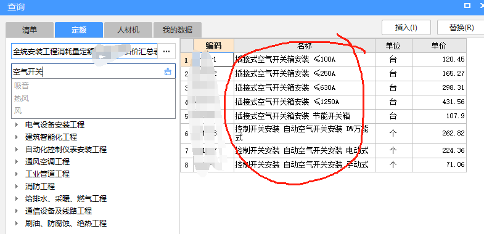This screenshot has height=234, width=484.
Task: Click the 名称 column header
Action: 305,46
